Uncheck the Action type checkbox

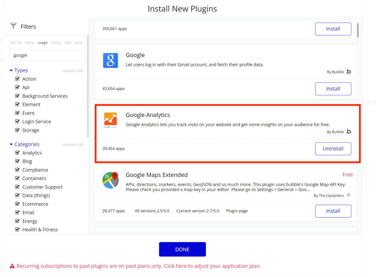[18, 79]
